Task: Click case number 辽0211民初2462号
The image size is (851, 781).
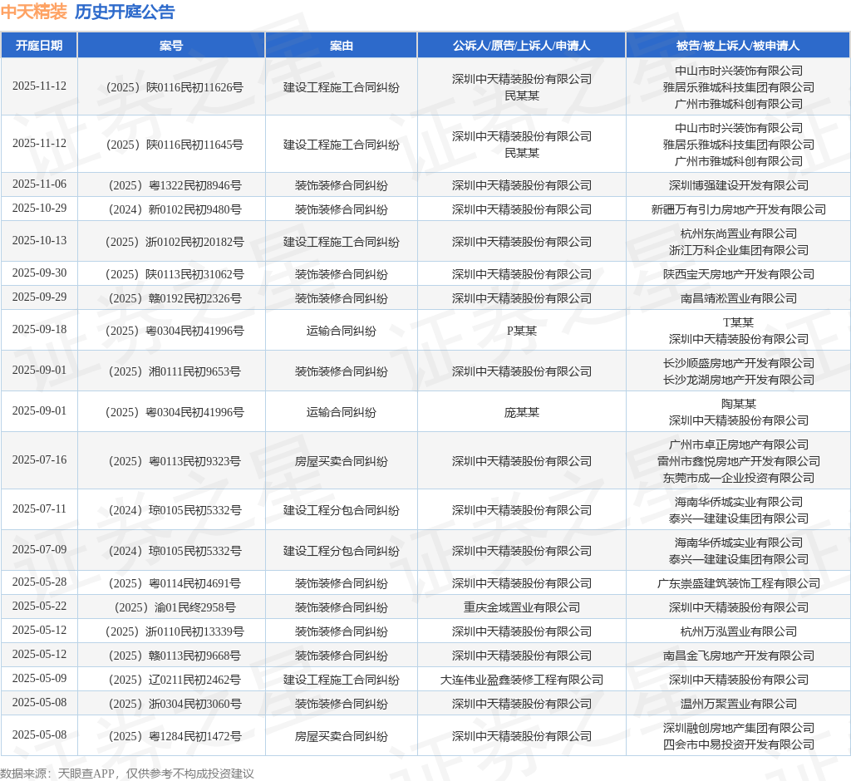Action: tap(175, 680)
